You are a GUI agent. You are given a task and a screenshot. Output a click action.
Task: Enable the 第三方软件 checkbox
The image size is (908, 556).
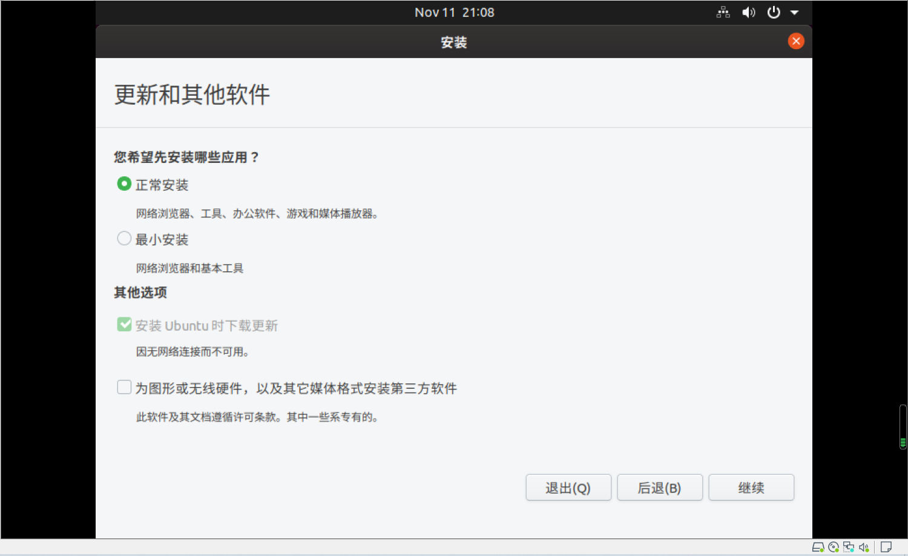(x=124, y=386)
